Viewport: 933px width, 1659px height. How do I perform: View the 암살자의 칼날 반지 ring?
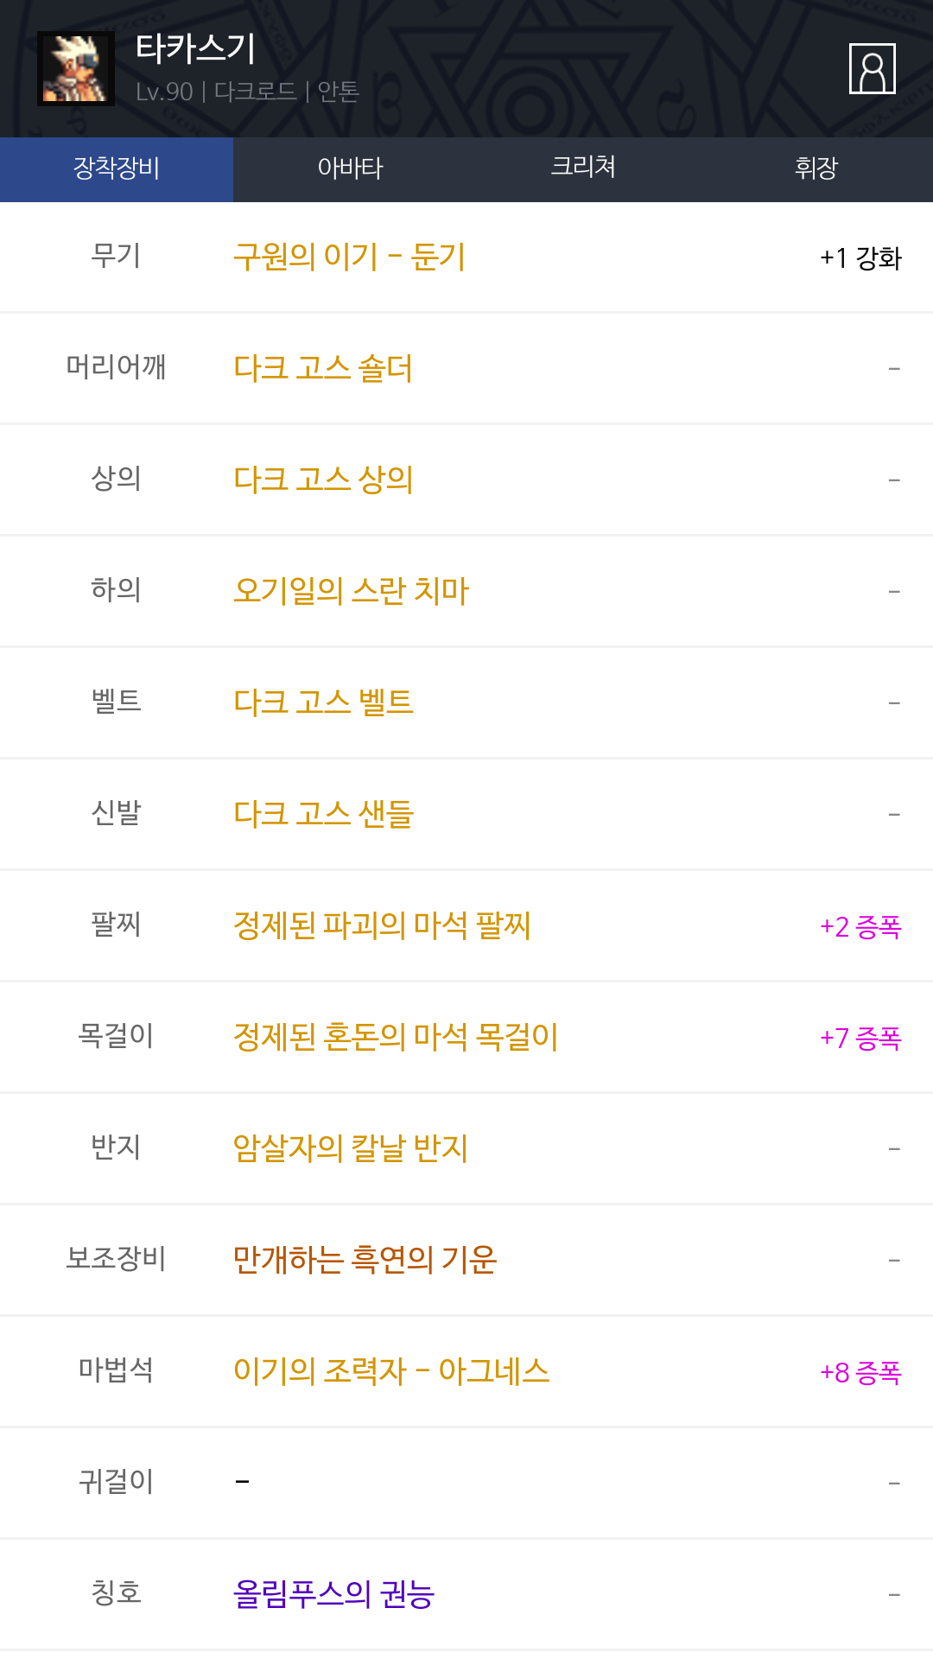click(x=351, y=1149)
